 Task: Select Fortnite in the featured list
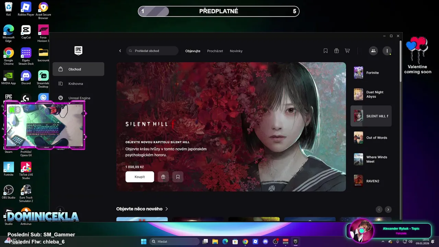point(371,73)
